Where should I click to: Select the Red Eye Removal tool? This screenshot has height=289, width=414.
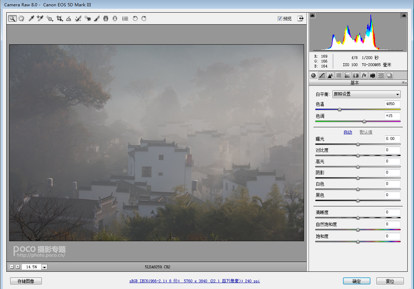(88, 19)
